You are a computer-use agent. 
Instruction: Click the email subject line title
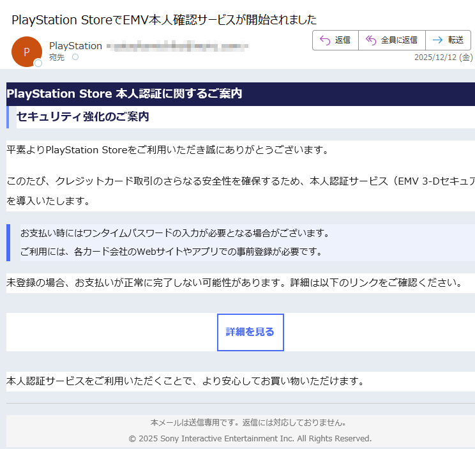[164, 20]
